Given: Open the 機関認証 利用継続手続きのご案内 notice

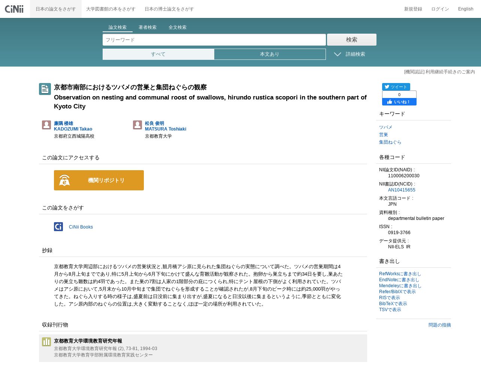Looking at the screenshot, I should [439, 72].
